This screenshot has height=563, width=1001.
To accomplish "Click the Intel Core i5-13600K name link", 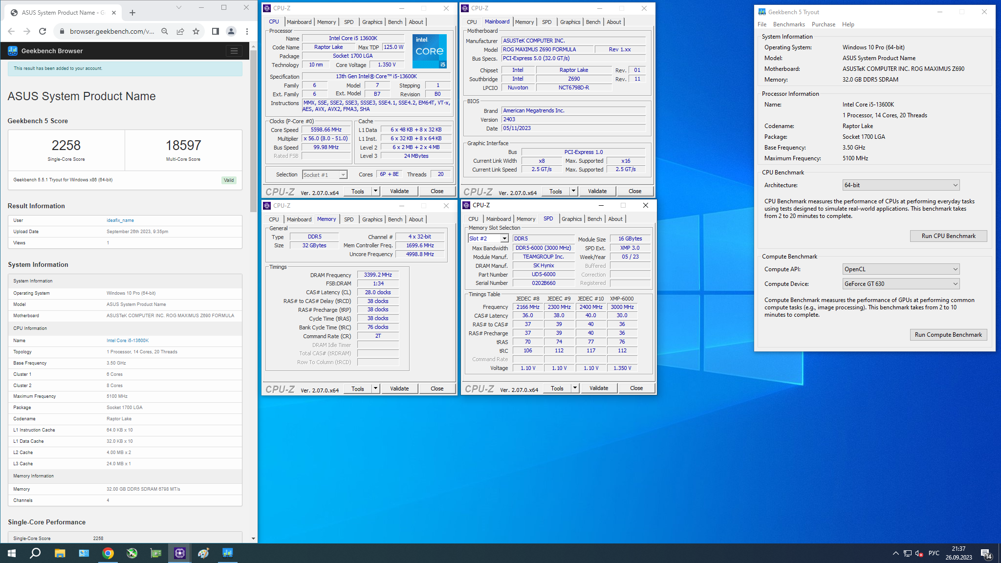I will [x=128, y=341].
